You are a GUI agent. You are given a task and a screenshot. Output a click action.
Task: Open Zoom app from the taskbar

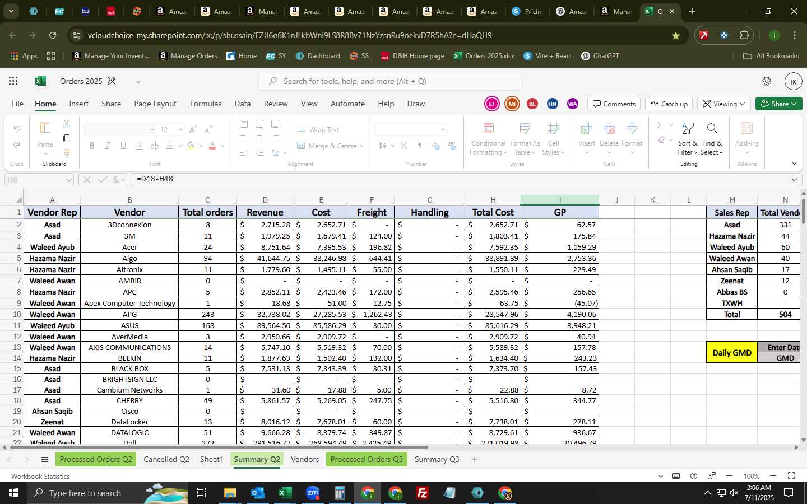click(x=313, y=493)
